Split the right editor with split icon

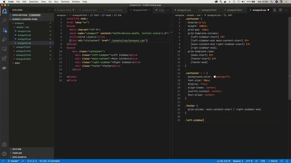pos(281,10)
